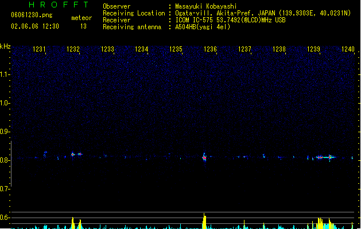Screen dimensions: 361x229
Task: Click the meteor count 13
Action: (x=83, y=26)
